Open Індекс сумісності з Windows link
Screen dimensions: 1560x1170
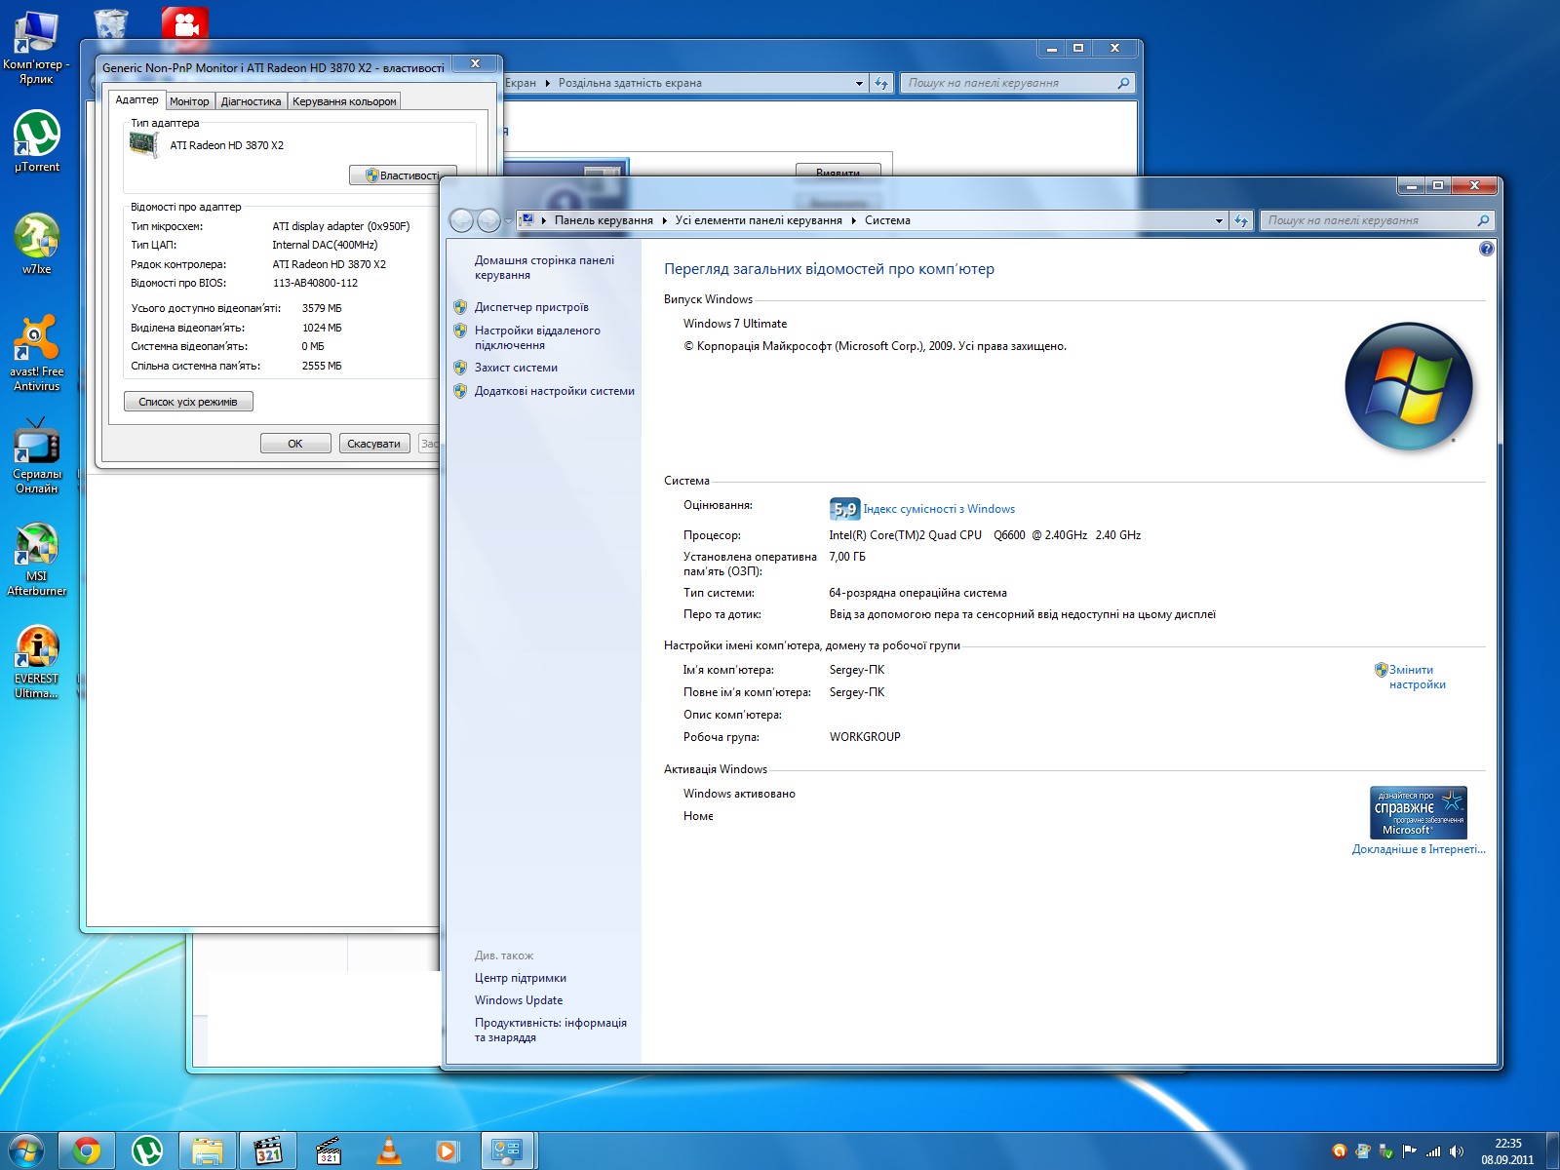click(x=939, y=509)
